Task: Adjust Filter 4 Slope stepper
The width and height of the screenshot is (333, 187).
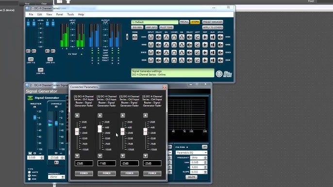Action: (205, 172)
